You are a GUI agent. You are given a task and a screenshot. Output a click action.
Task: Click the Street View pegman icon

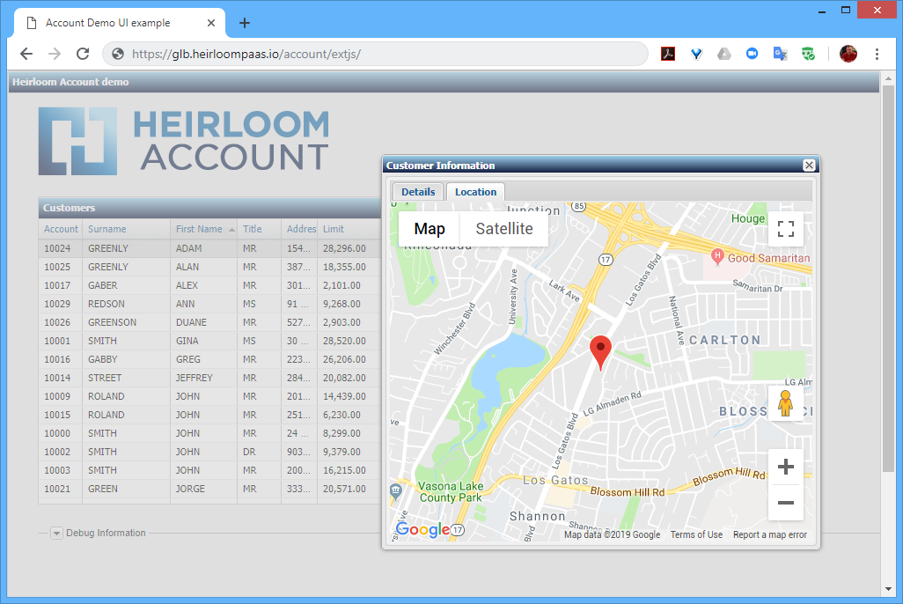(x=786, y=403)
